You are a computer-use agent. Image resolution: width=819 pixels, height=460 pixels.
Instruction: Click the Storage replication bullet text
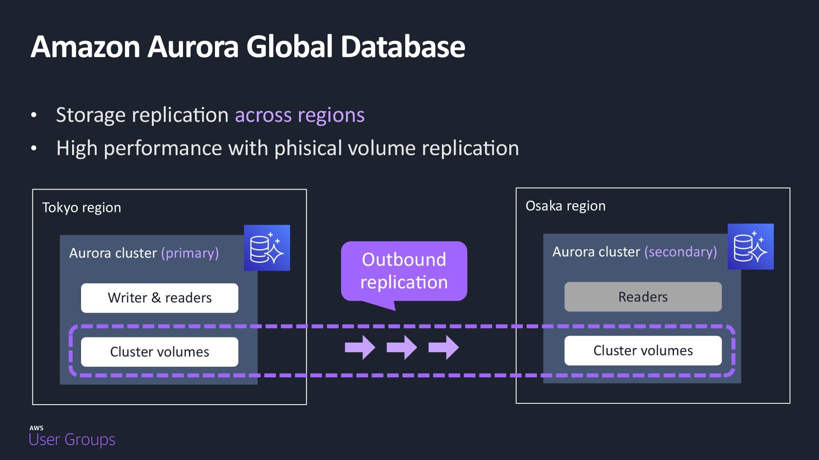point(142,115)
